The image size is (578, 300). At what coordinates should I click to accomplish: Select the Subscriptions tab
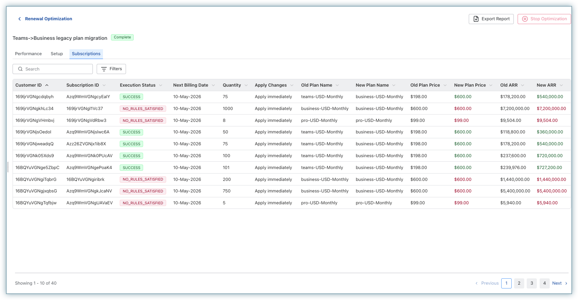86,54
